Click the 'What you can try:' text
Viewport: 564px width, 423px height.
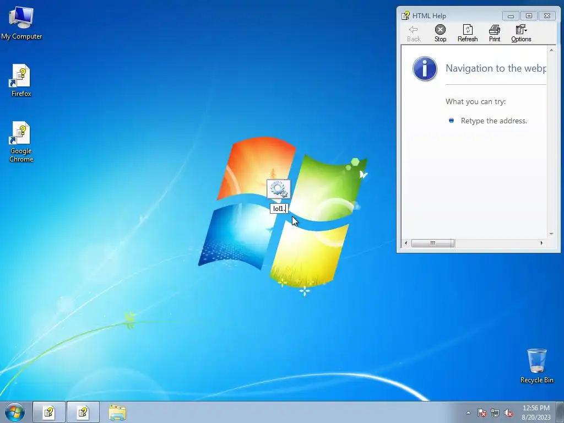(x=475, y=101)
